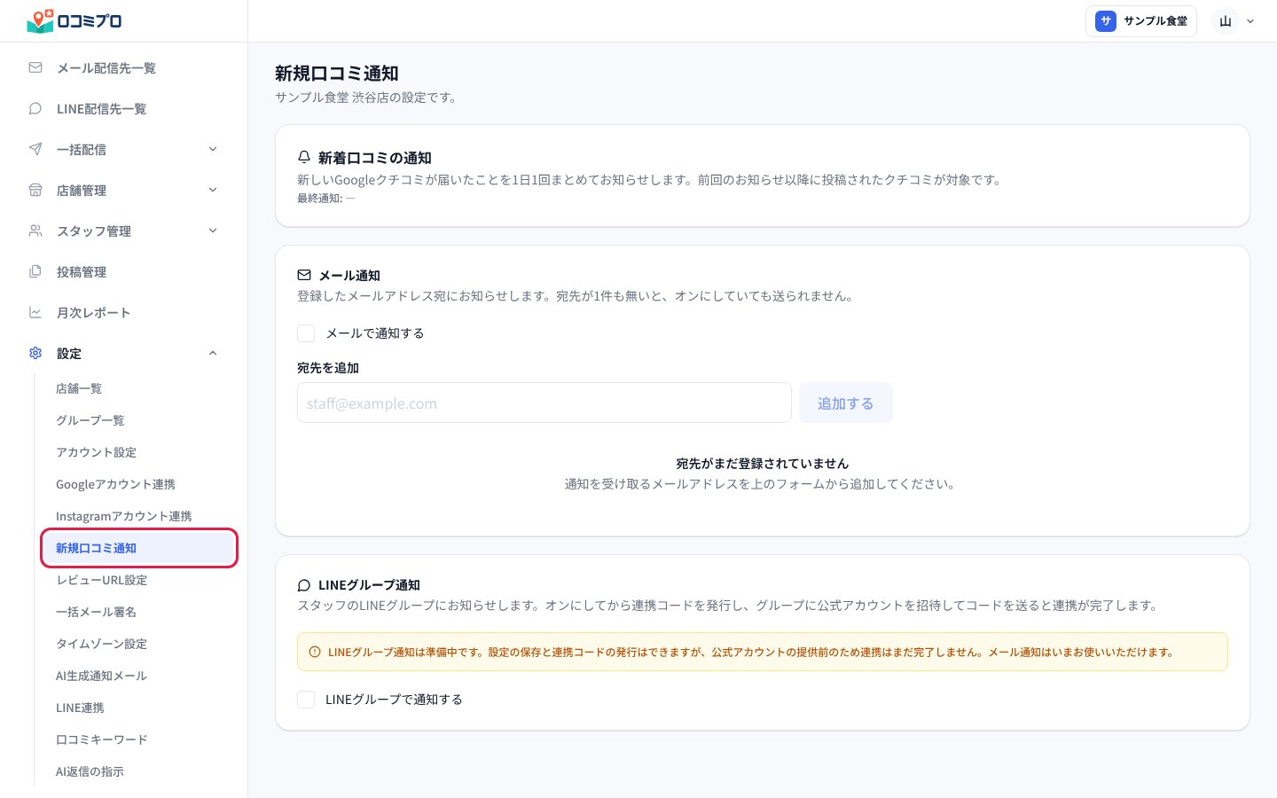Click the chart icon beside 月次レポート
The image size is (1277, 798).
pyautogui.click(x=35, y=312)
